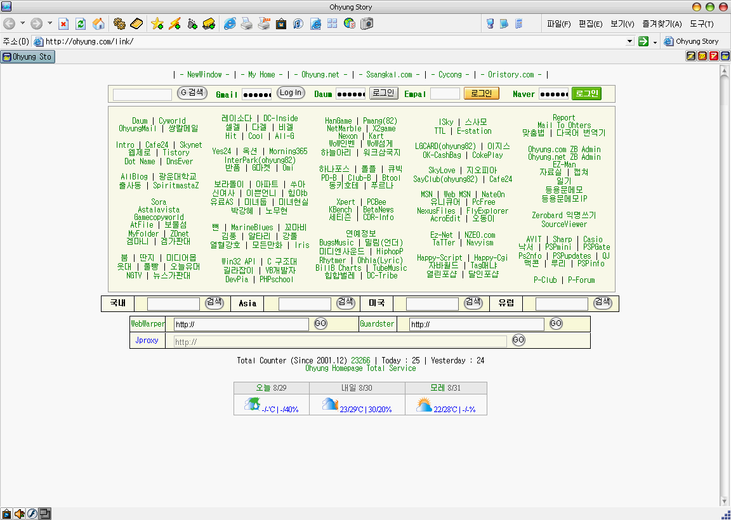Viewport: 731px width, 520px height.
Task: Click the red Y icon on tab bar
Action: 714,56
